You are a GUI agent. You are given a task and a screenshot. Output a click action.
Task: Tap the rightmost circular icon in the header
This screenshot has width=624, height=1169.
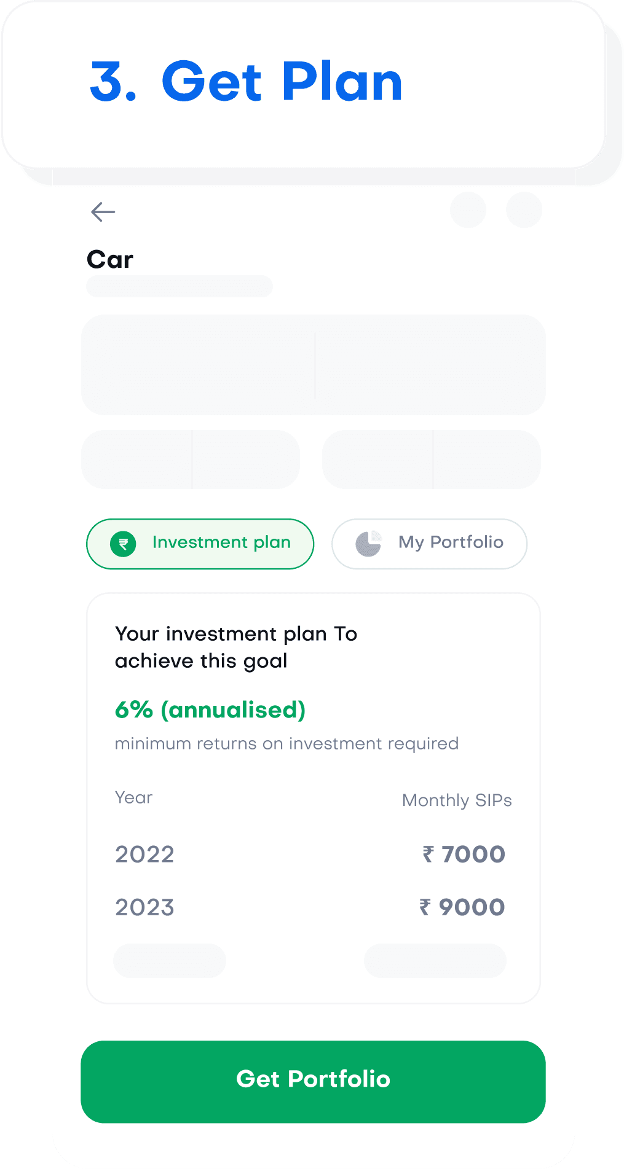tap(524, 210)
